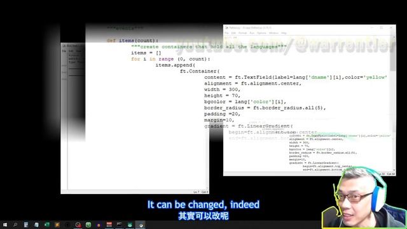The image size is (407, 229).
Task: Open the Format menu in right IDLE window
Action: pos(242,33)
